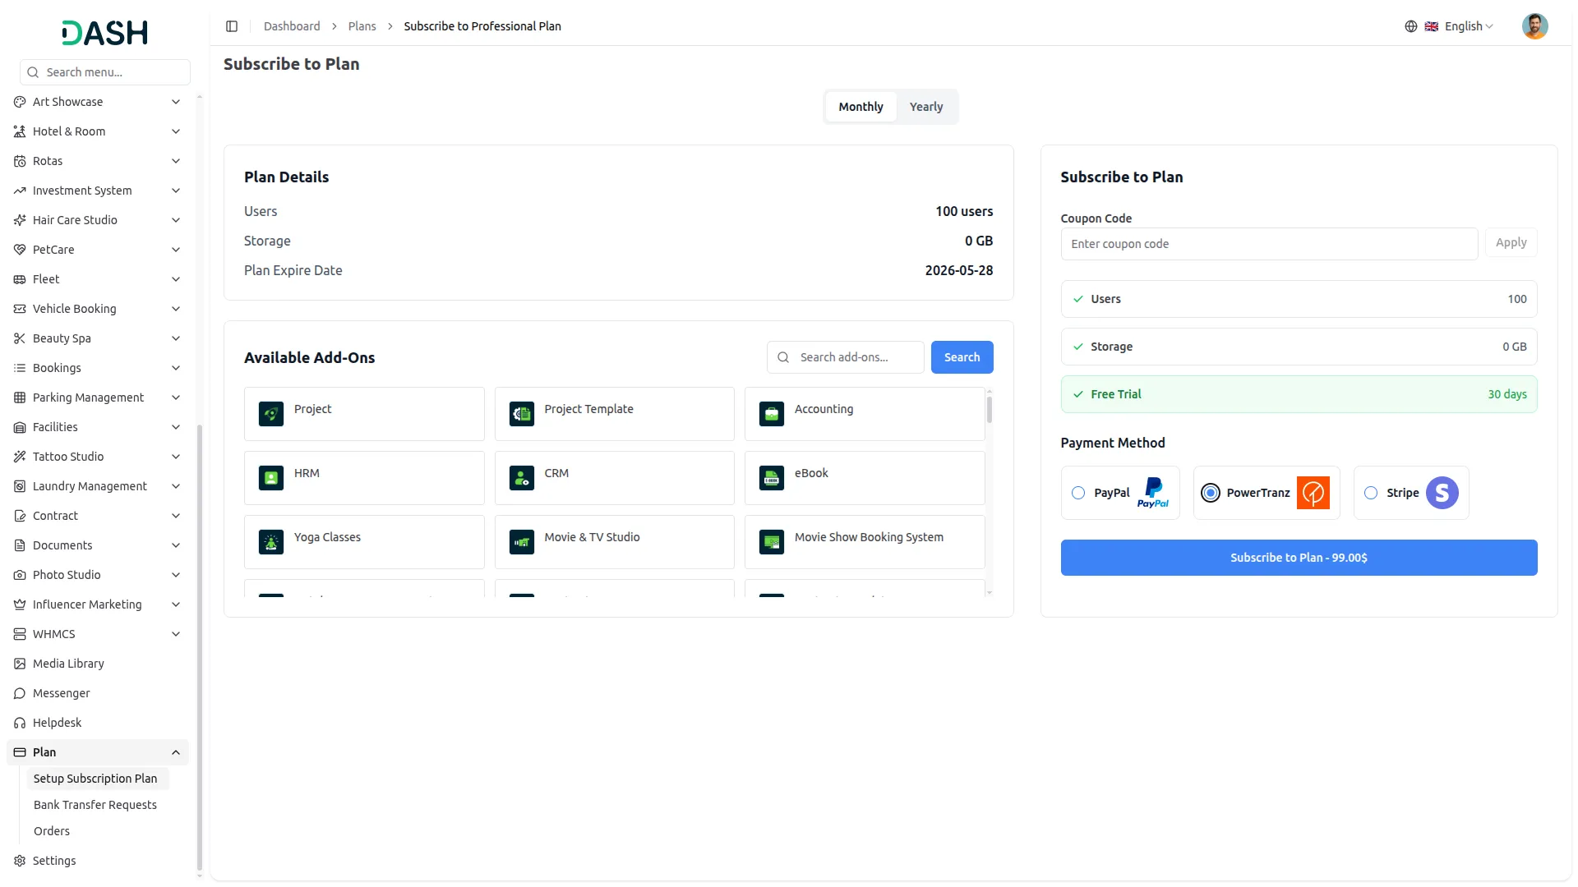The image size is (1578, 887).
Task: Go to Plans breadcrumb link
Action: 362,26
